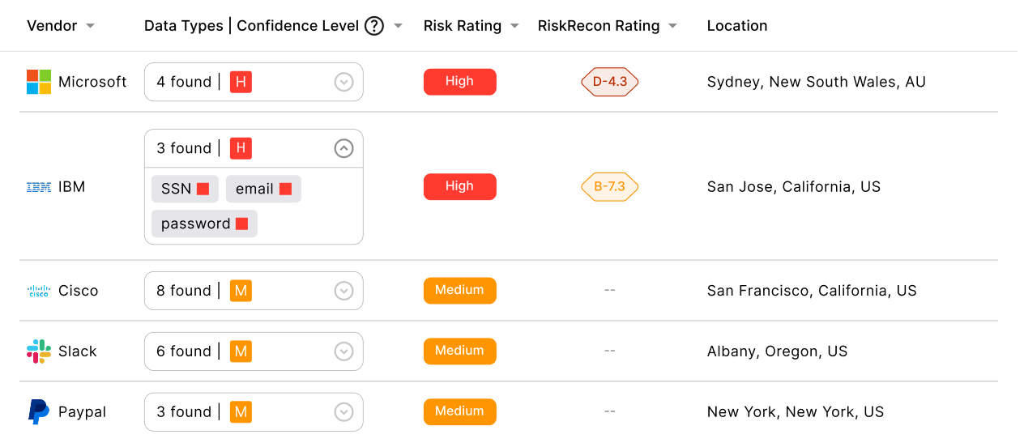Viewport: 1024px width, 443px height.
Task: Expand Slack's 6 found data types
Action: click(344, 351)
